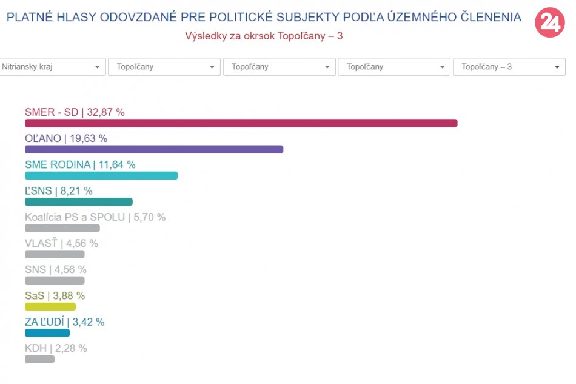Expand the first Topoľčany district dropdown
576x384 pixels.
coord(164,67)
